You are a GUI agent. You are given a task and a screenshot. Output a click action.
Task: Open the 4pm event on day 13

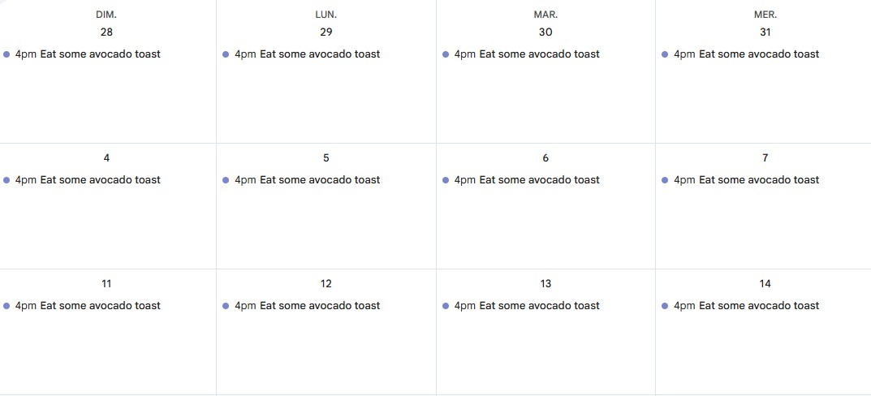(526, 306)
